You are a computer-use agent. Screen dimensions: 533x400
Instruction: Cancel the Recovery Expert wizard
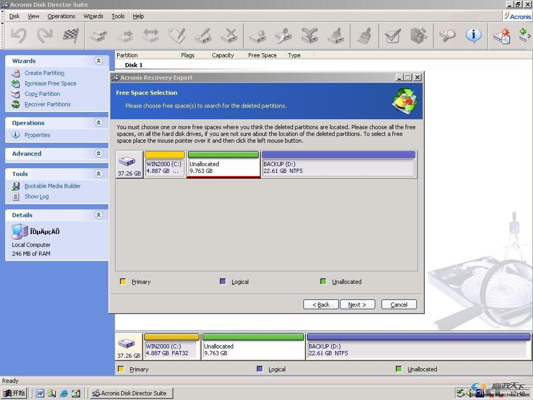(x=399, y=304)
